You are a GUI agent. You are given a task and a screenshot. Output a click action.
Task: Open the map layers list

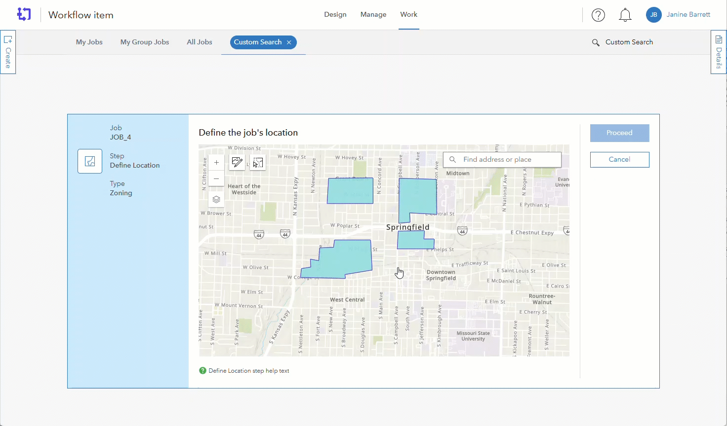click(216, 200)
